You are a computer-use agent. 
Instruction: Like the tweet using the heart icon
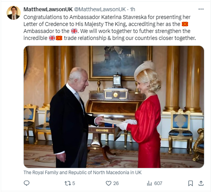(108, 183)
